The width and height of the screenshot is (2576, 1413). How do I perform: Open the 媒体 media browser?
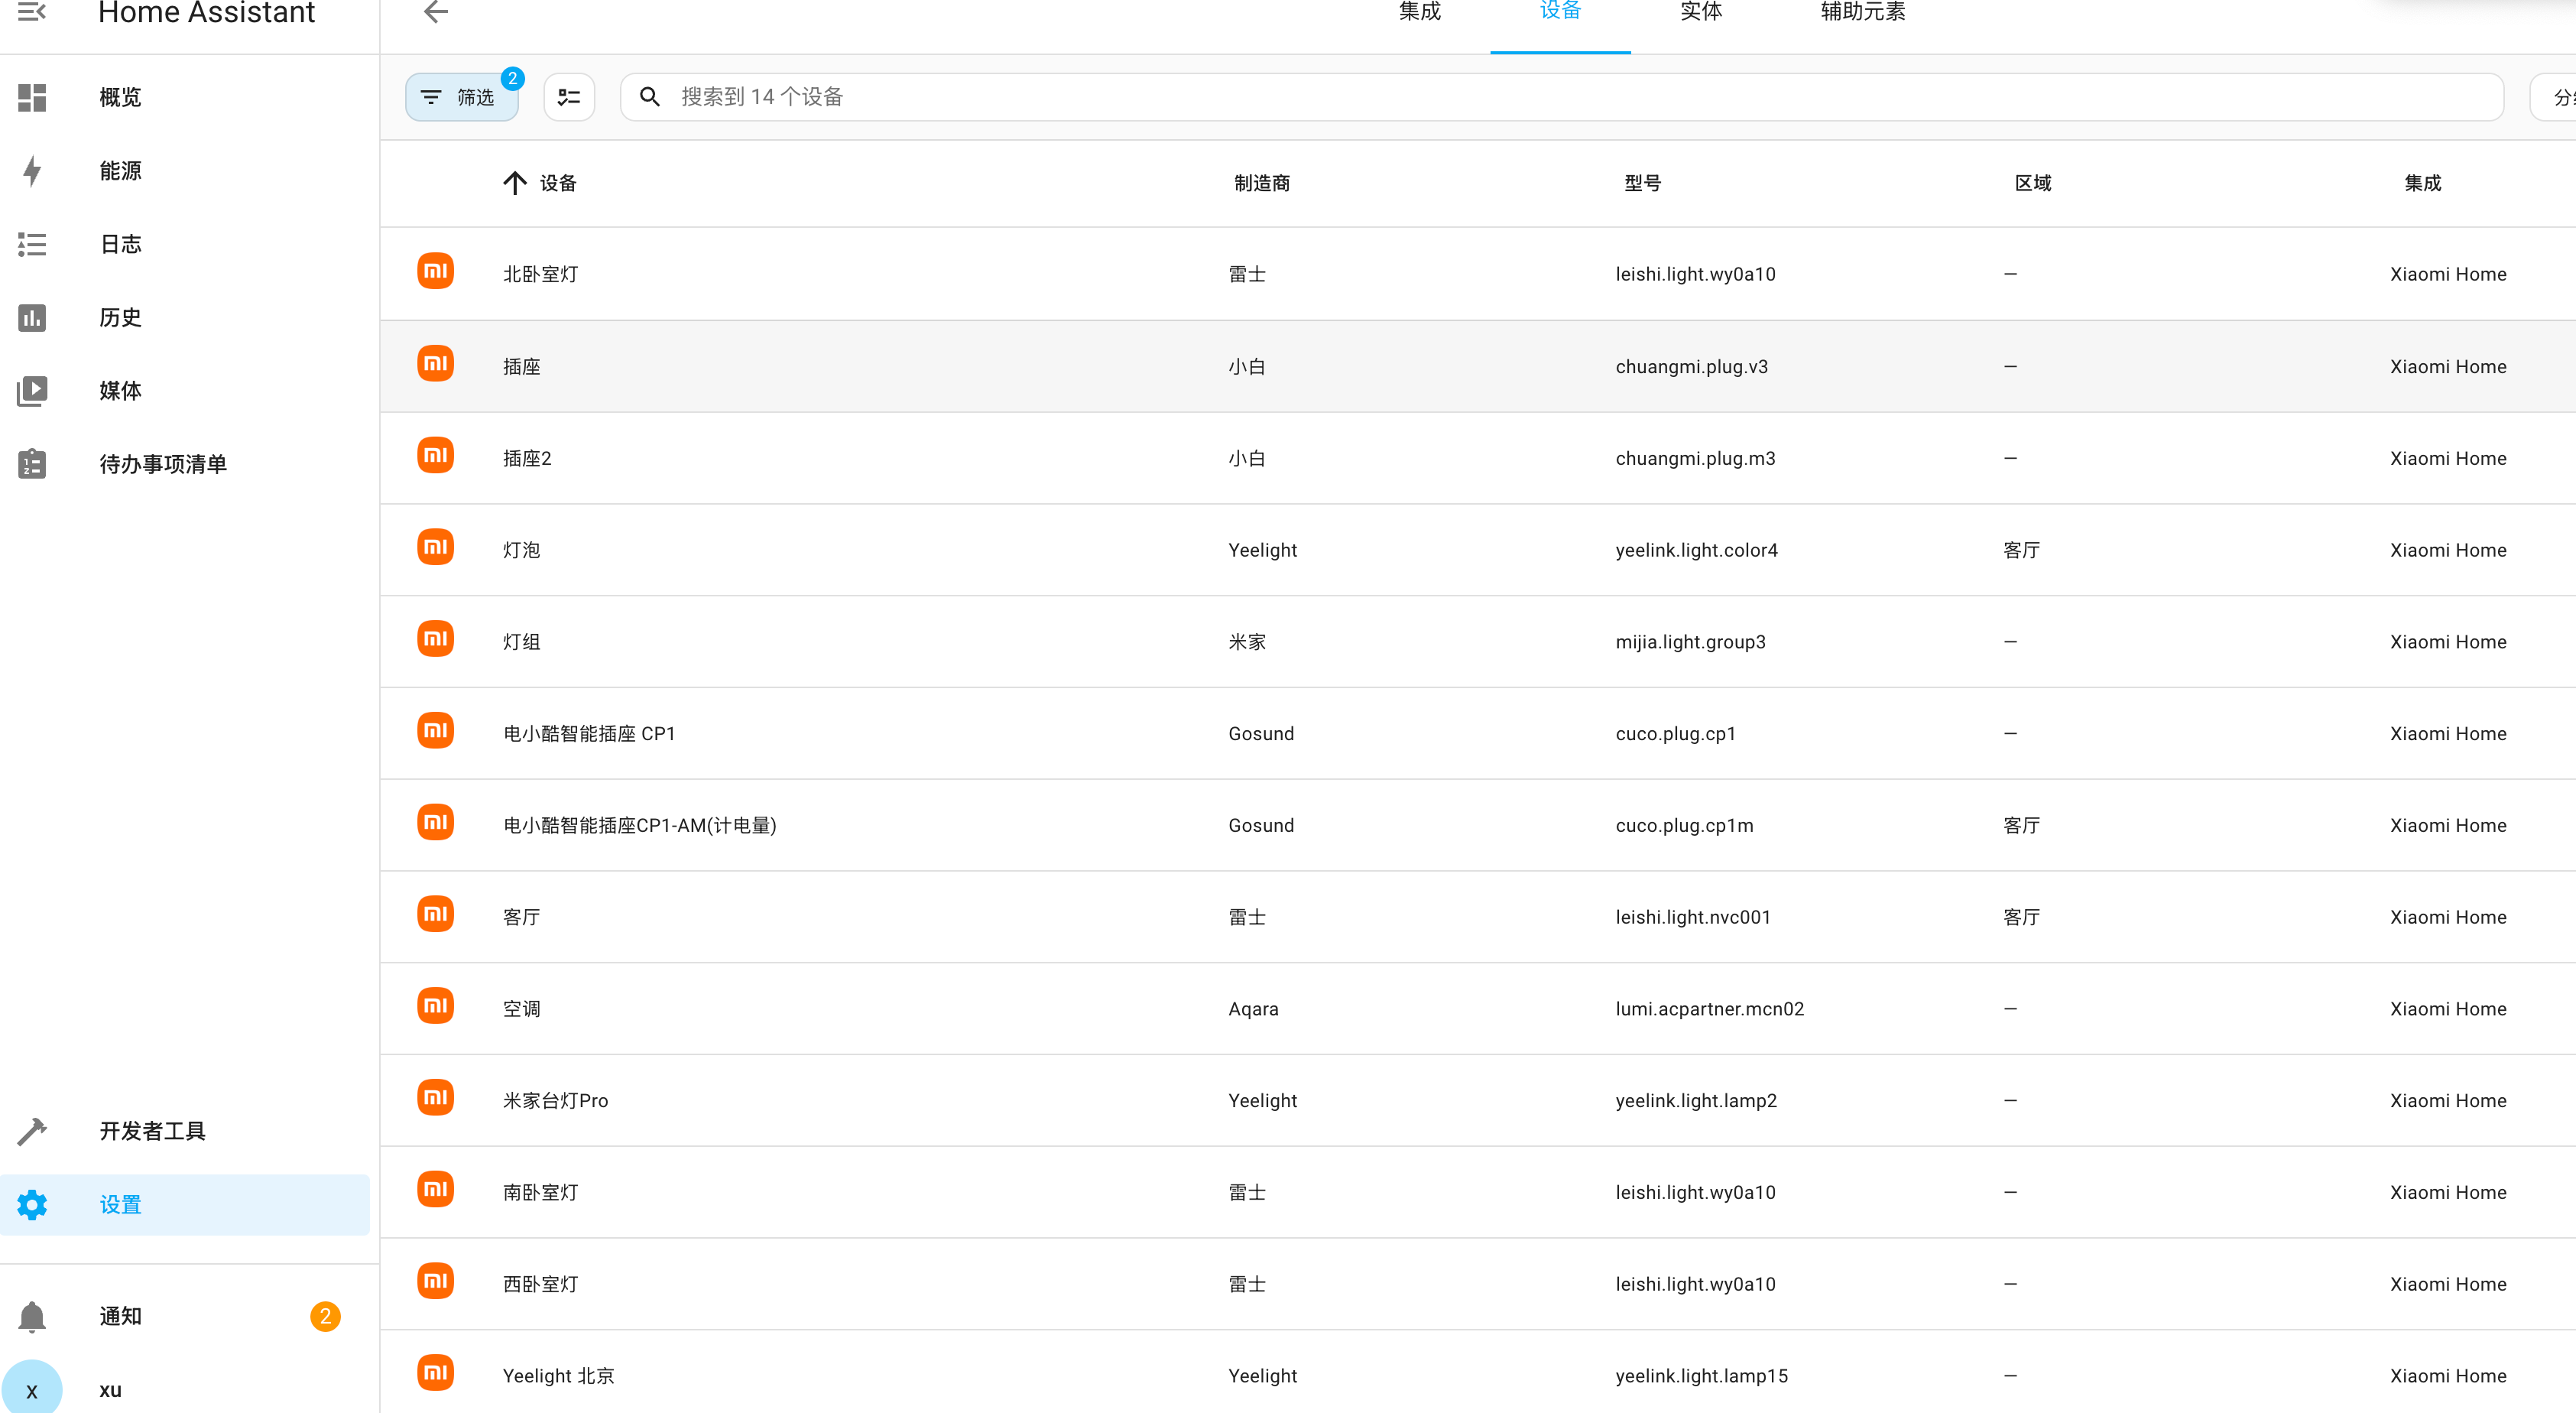click(120, 391)
